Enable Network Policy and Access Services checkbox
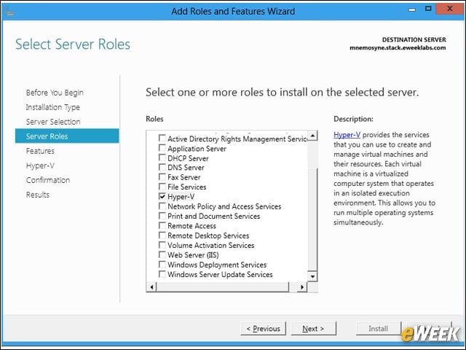The width and height of the screenshot is (466, 350). point(162,206)
